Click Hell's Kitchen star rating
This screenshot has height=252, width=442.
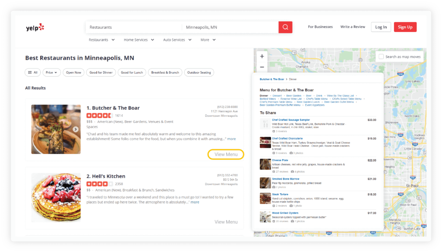[x=100, y=184]
